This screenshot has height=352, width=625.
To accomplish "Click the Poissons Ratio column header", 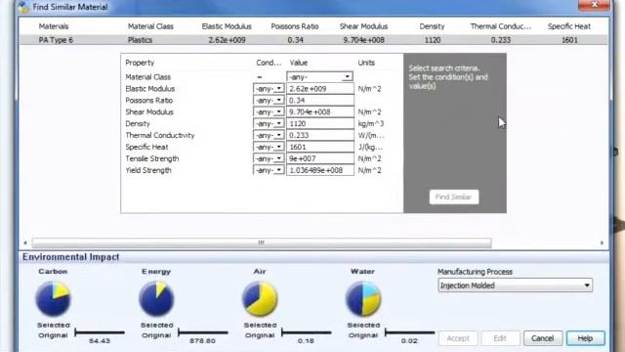I will click(295, 26).
